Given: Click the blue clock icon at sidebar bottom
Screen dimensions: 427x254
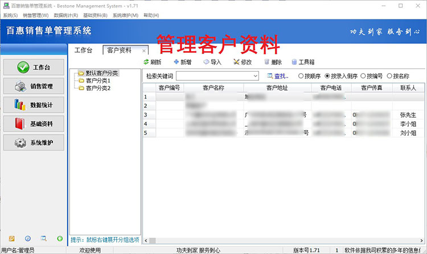Looking at the screenshot, I should point(28,239).
